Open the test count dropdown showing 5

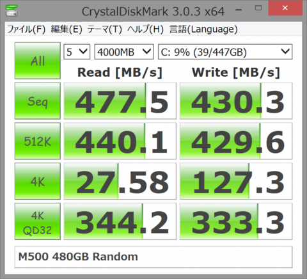coord(77,52)
